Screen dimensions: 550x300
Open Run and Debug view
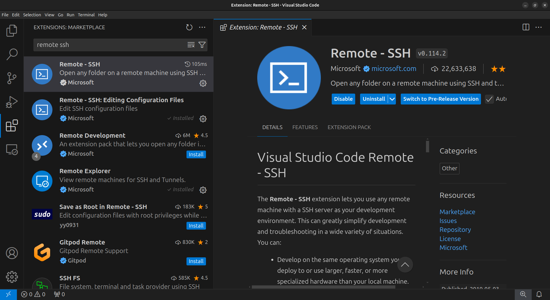click(12, 102)
